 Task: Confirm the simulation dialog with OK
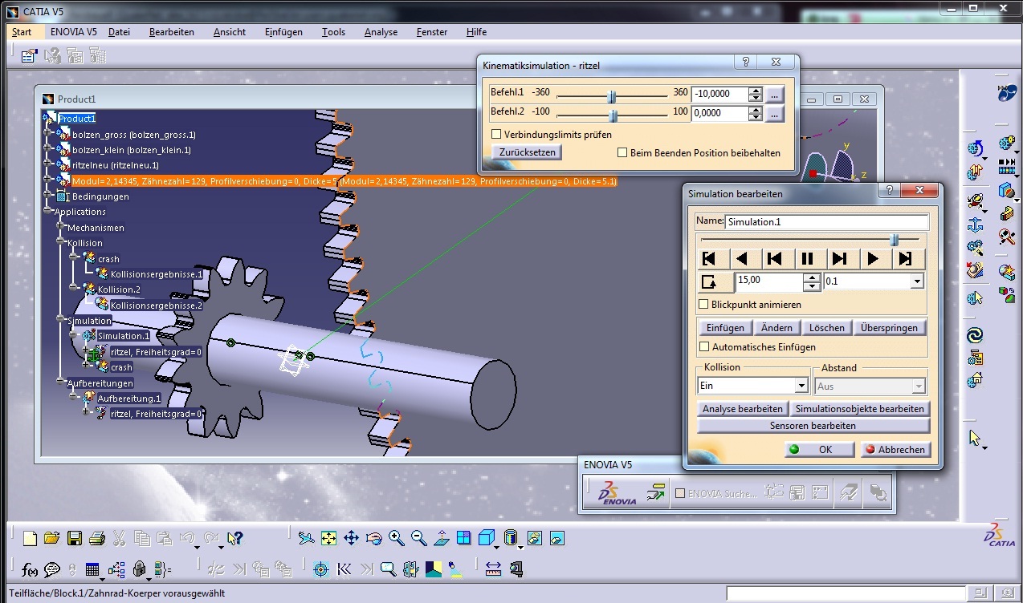(x=818, y=450)
